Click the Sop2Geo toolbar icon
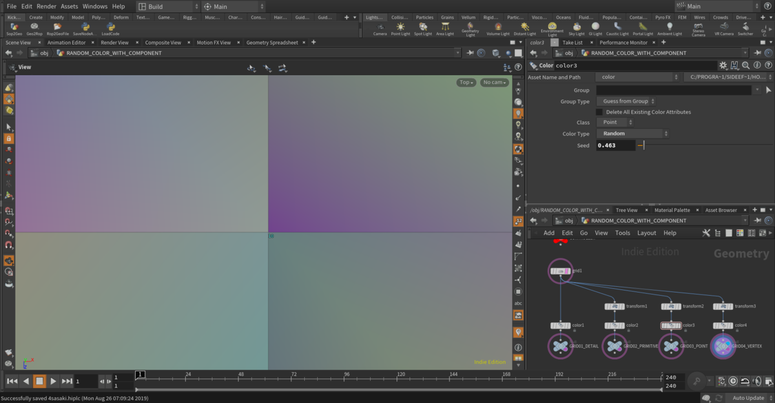 14,26
